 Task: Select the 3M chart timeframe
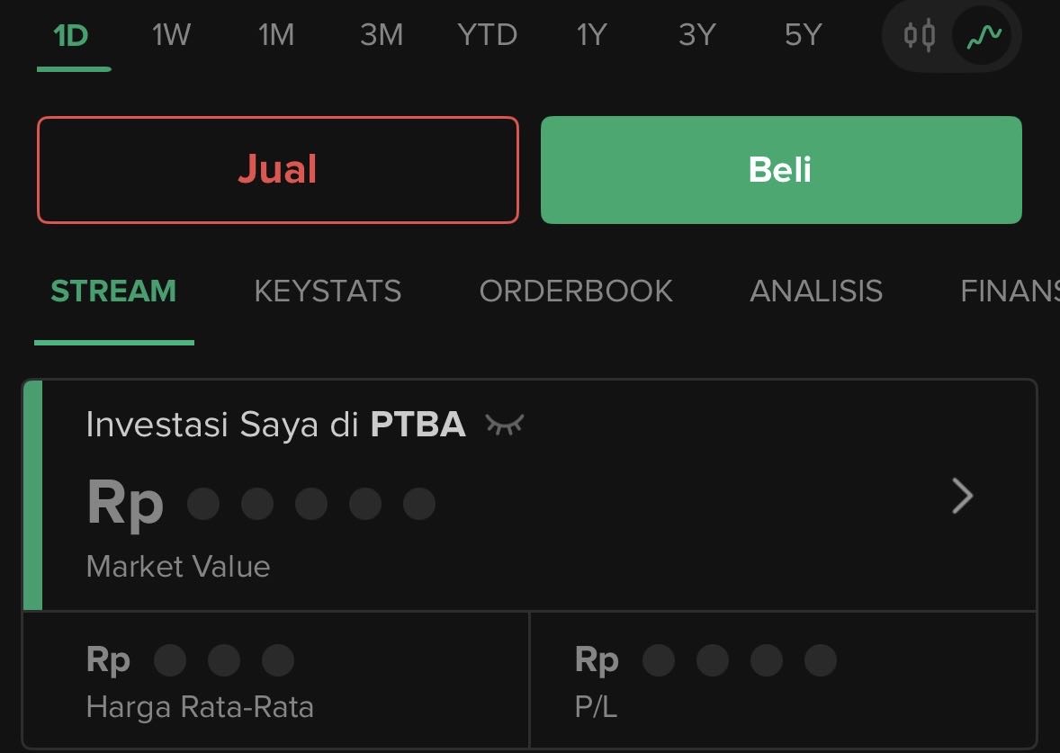point(382,36)
